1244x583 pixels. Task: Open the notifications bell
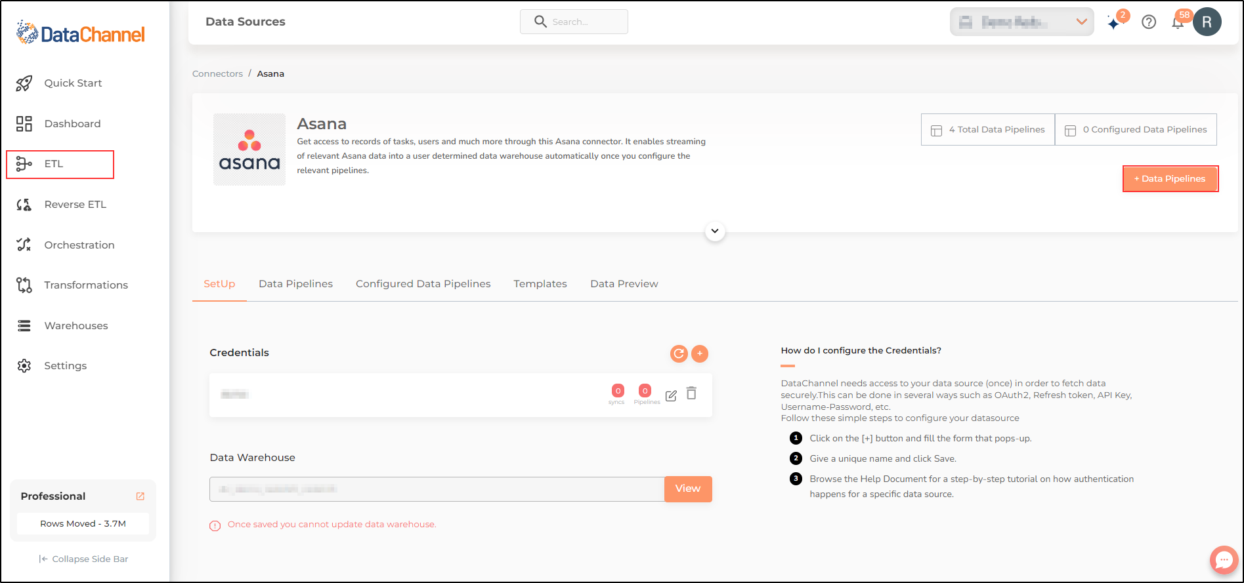pos(1178,23)
